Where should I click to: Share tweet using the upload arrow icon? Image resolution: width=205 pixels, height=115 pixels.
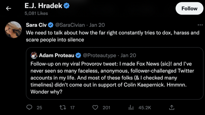point(172,107)
